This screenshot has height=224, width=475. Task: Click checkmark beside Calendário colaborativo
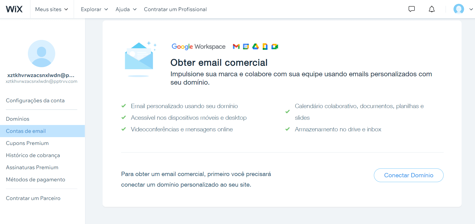[288, 111]
